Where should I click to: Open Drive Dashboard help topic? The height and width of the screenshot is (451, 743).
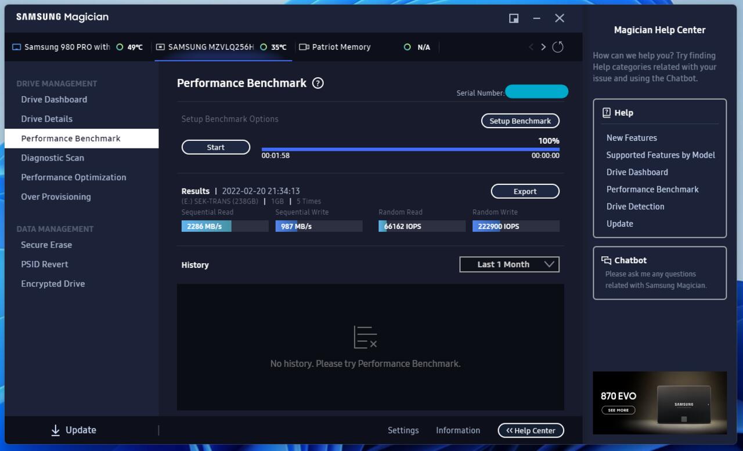click(x=637, y=172)
